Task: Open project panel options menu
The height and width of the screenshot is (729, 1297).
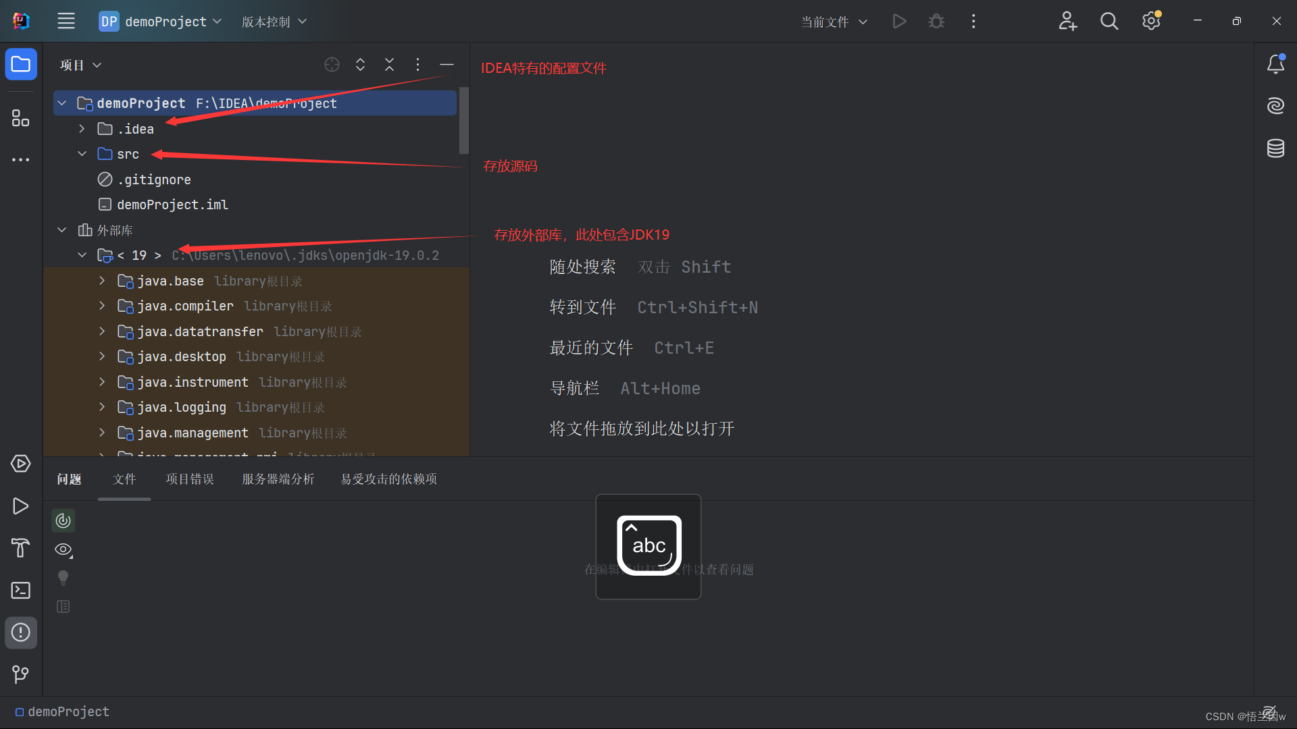Action: [x=417, y=65]
